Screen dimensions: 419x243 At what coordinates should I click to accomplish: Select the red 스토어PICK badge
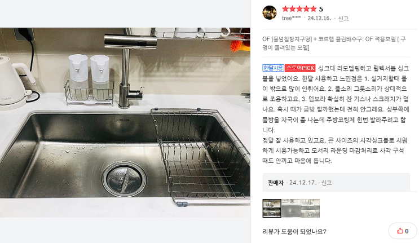point(301,68)
